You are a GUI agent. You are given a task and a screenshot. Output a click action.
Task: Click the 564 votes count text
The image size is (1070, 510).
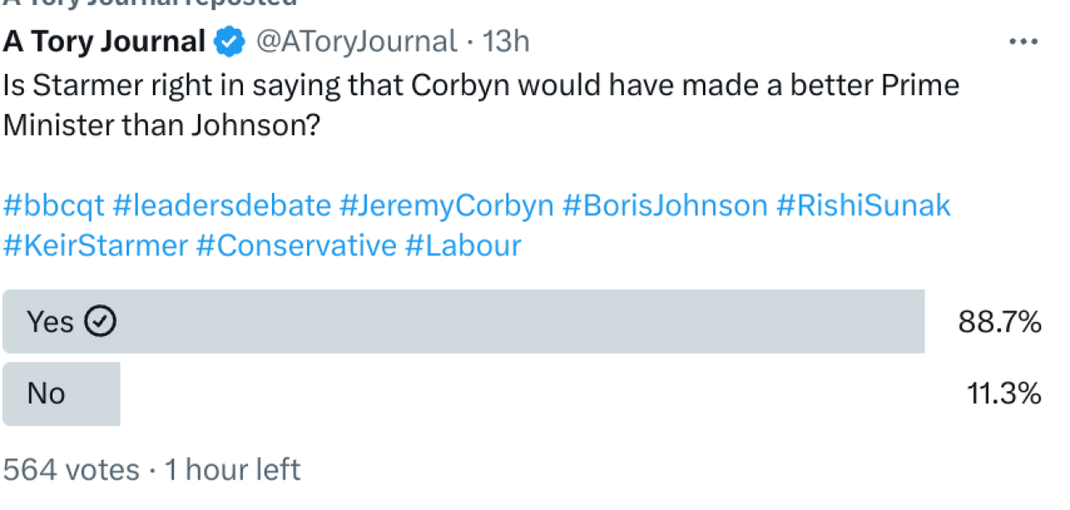pyautogui.click(x=71, y=469)
